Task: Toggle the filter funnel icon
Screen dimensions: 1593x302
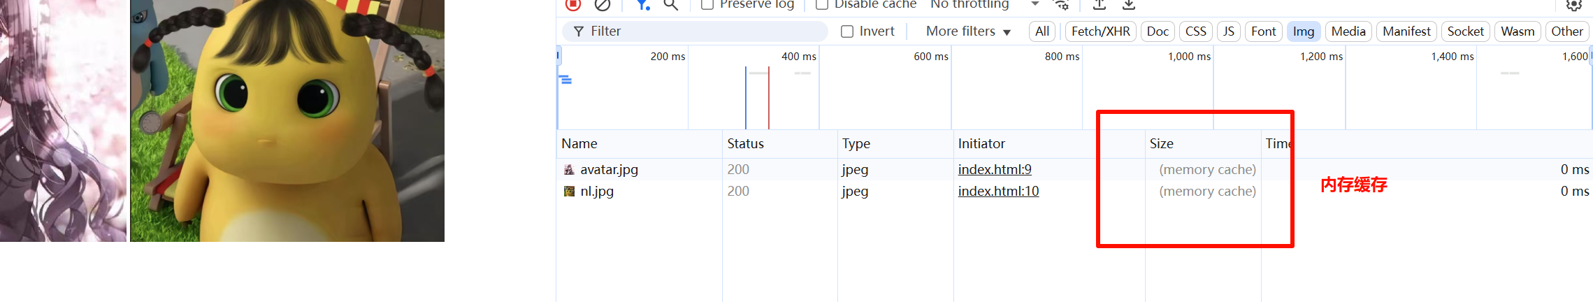Action: [x=642, y=4]
